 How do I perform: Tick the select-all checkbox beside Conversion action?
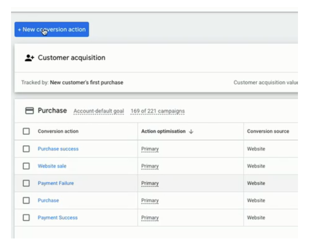(x=26, y=131)
